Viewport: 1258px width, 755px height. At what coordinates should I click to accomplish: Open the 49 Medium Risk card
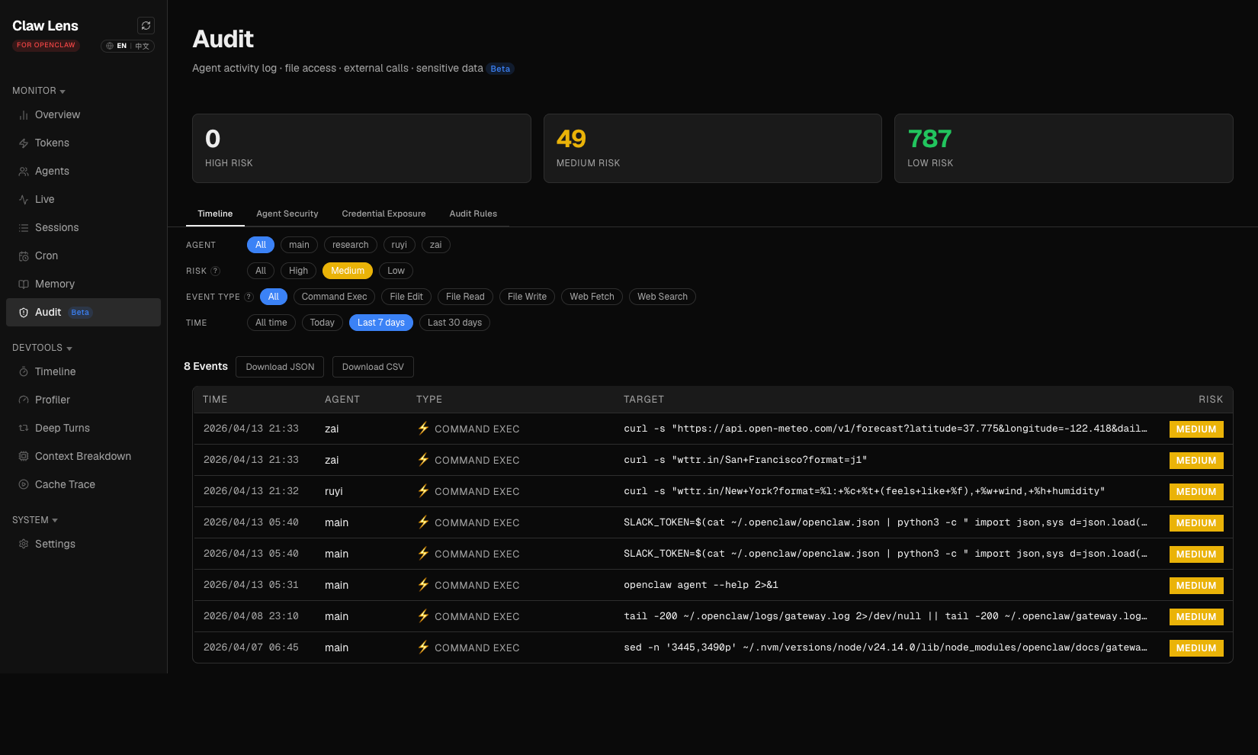click(712, 148)
